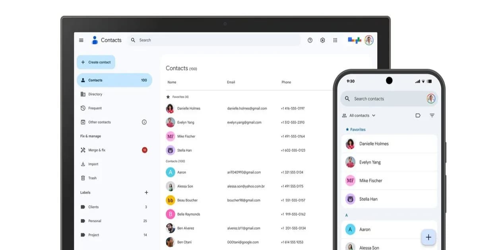This screenshot has width=477, height=250.
Task: Tap the Search contacts field on phone
Action: point(389,99)
